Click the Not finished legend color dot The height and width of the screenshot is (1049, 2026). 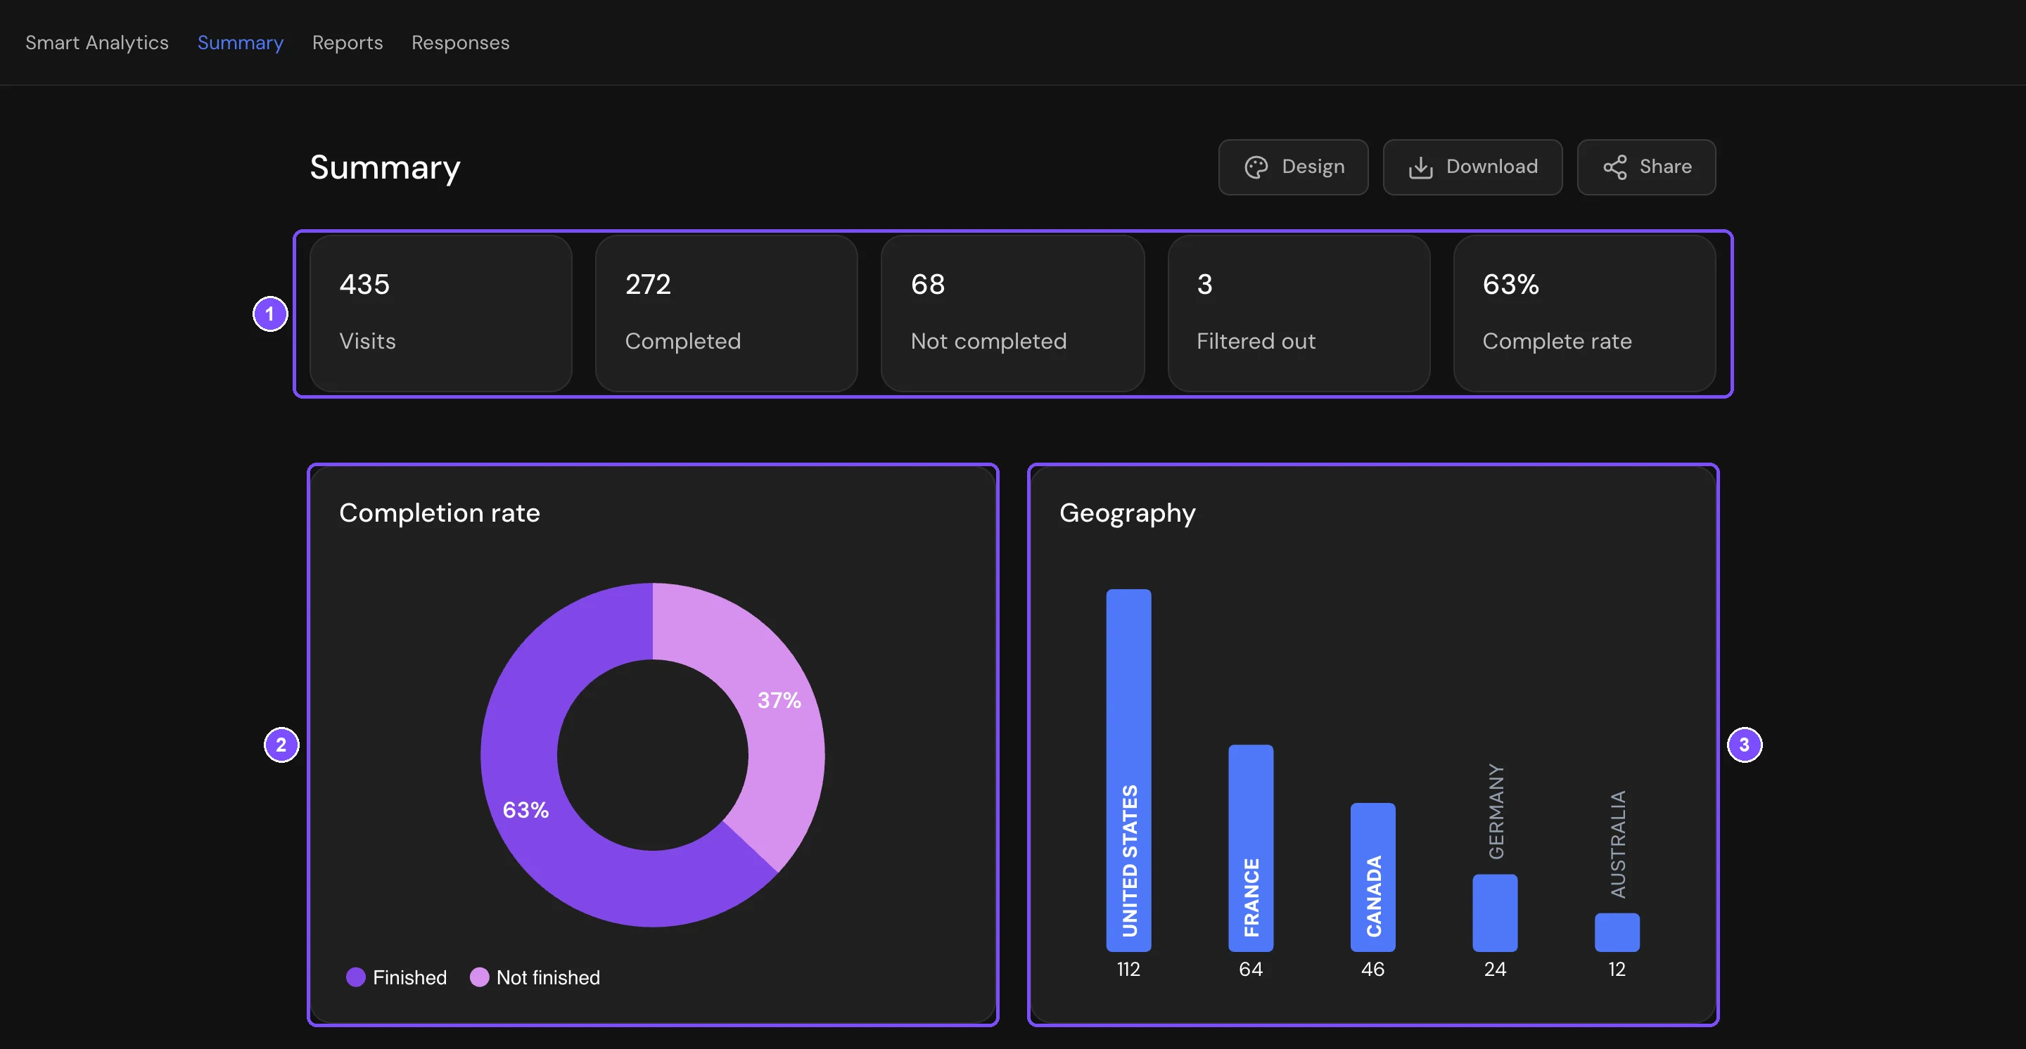click(479, 977)
